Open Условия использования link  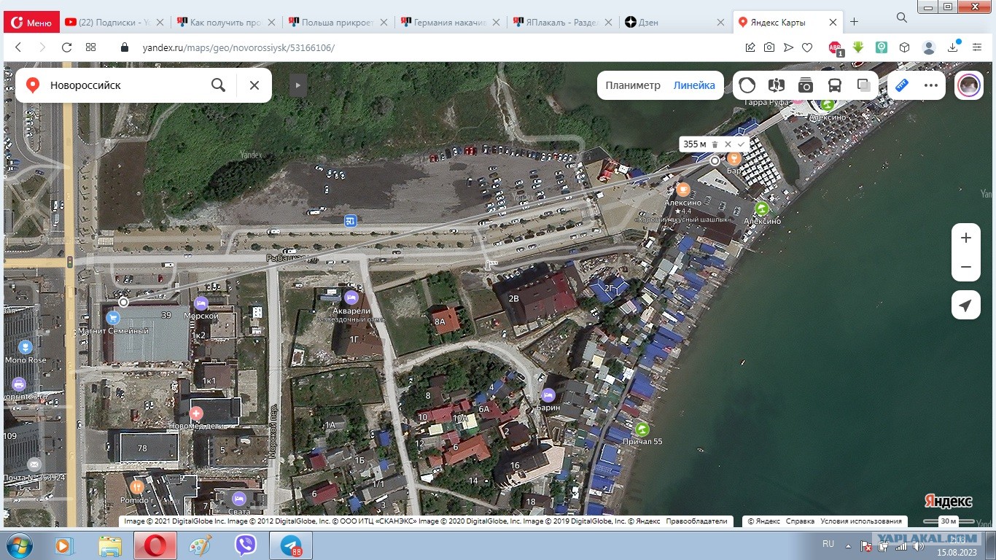[x=861, y=521]
